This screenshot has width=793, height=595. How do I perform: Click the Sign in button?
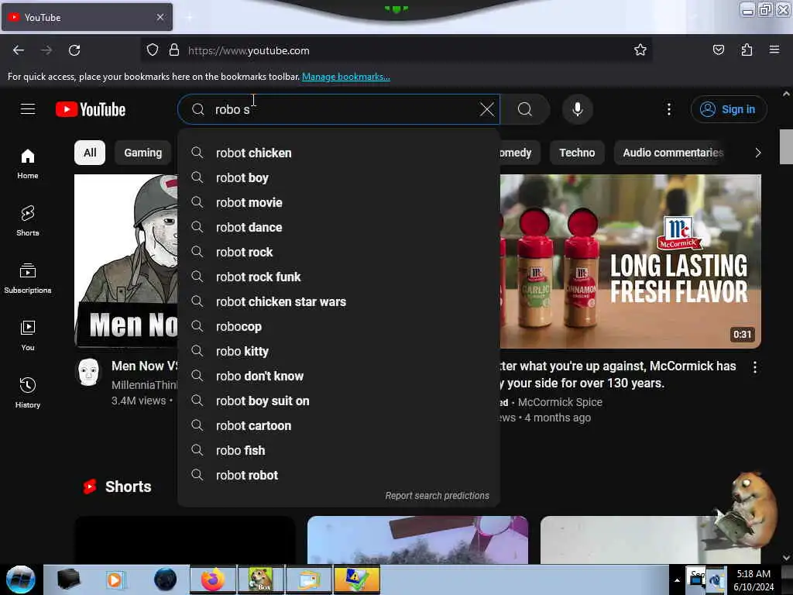click(x=729, y=109)
